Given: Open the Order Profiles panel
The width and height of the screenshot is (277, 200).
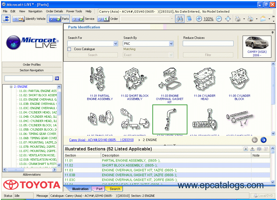Looking at the screenshot, I should tap(32, 65).
